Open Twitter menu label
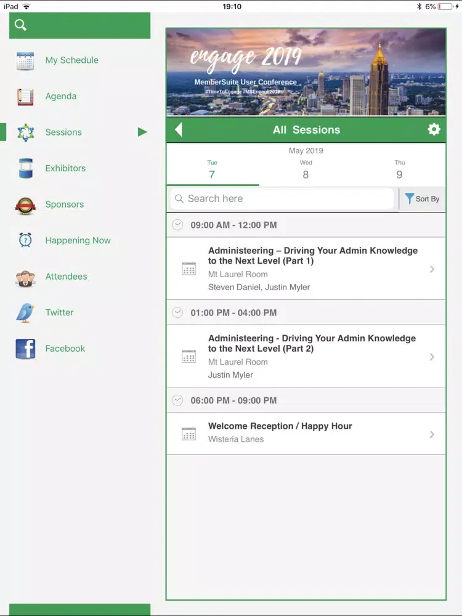The height and width of the screenshot is (616, 462). [59, 312]
